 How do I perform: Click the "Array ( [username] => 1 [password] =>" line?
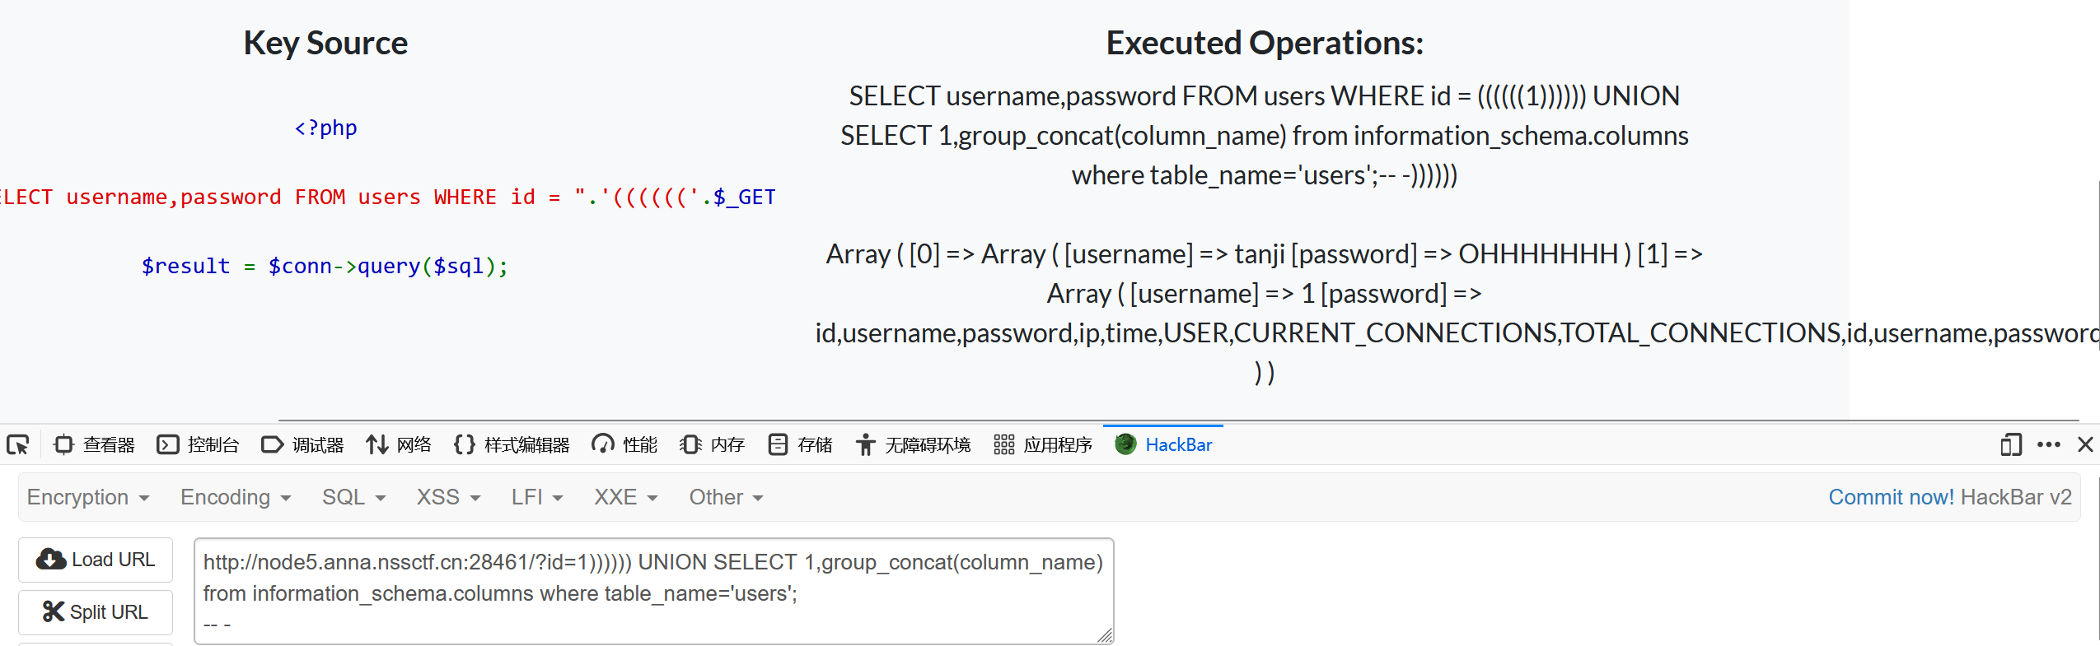pos(1265,294)
